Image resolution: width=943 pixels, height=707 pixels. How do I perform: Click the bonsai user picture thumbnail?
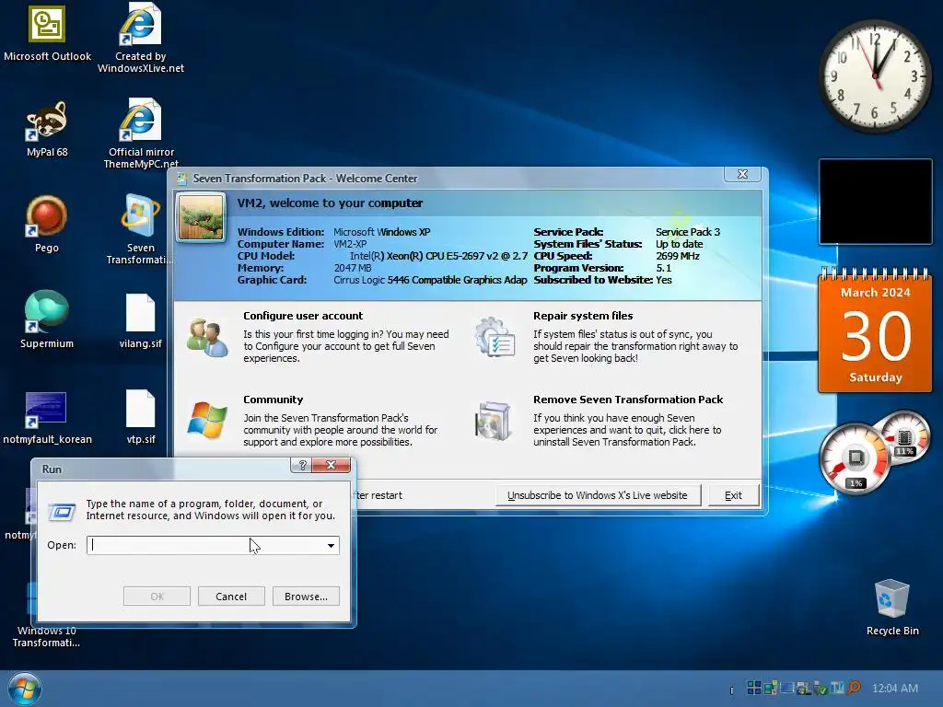click(201, 217)
